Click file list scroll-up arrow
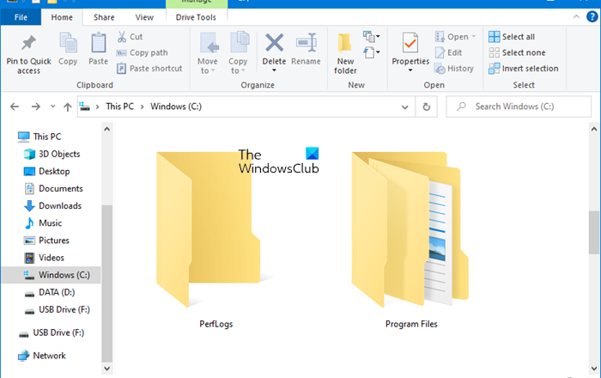The width and height of the screenshot is (601, 378). point(594,129)
